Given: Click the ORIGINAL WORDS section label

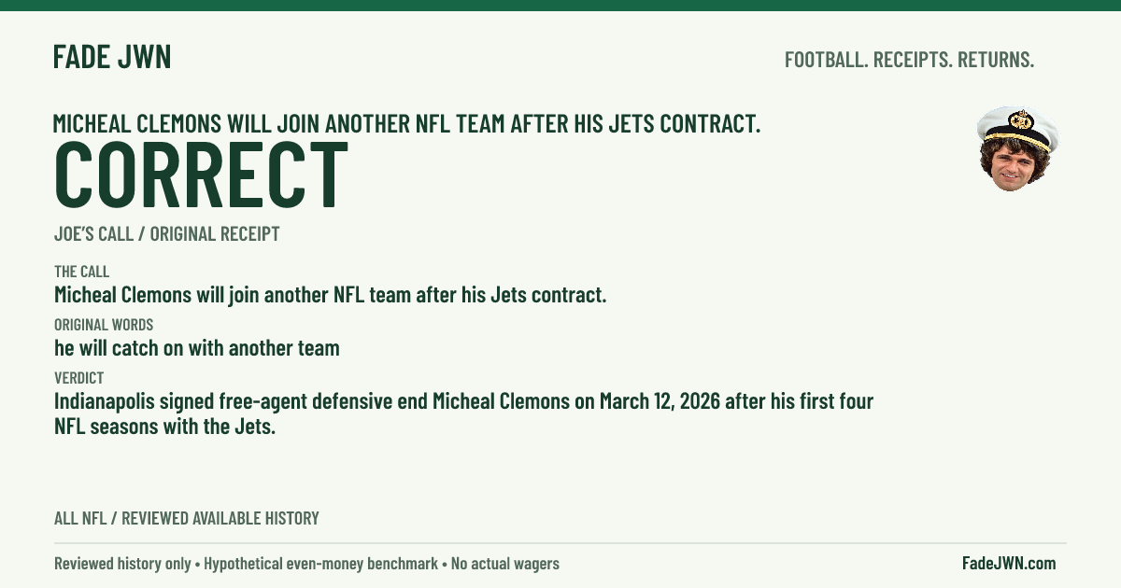Looking at the screenshot, I should (103, 325).
